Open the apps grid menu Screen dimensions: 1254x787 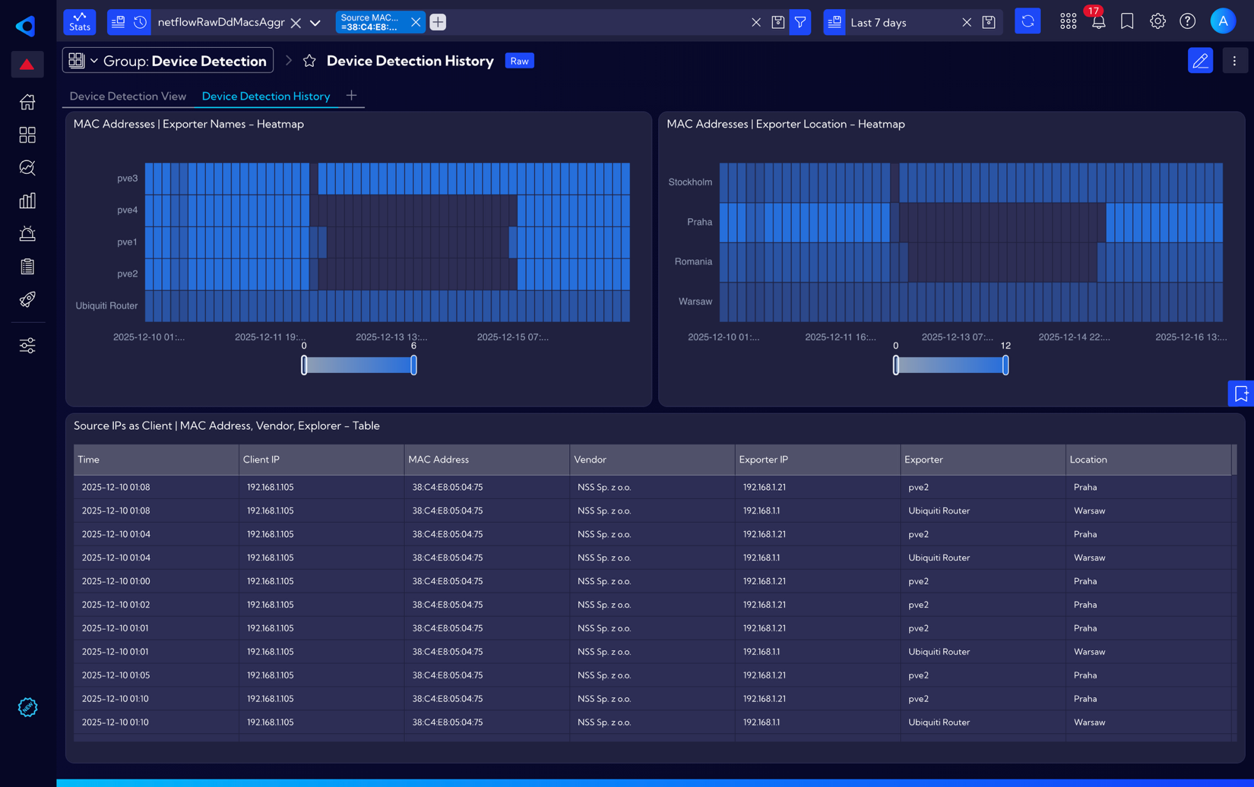click(1068, 21)
